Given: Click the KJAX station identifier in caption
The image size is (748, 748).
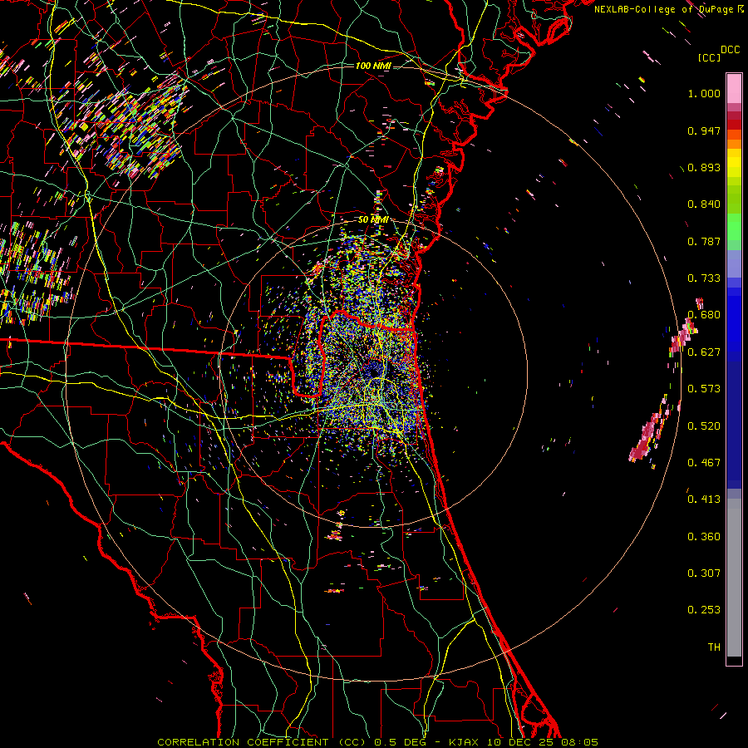Looking at the screenshot, I should coord(465,742).
